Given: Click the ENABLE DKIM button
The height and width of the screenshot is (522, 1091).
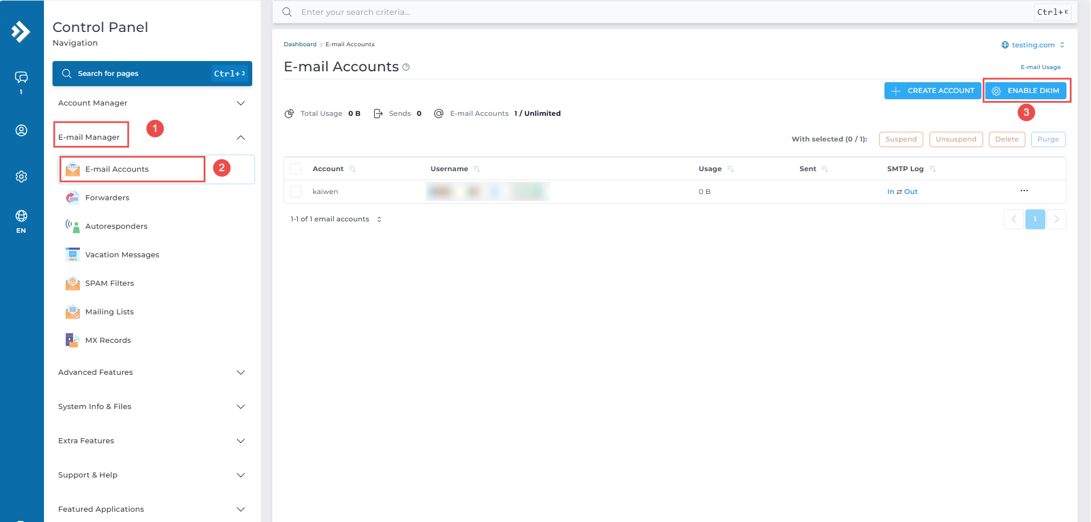Looking at the screenshot, I should pyautogui.click(x=1025, y=91).
